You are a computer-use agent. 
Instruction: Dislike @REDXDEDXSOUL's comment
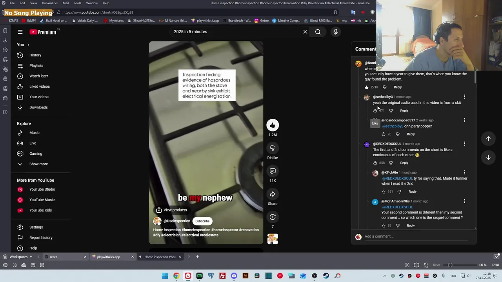click(391, 163)
